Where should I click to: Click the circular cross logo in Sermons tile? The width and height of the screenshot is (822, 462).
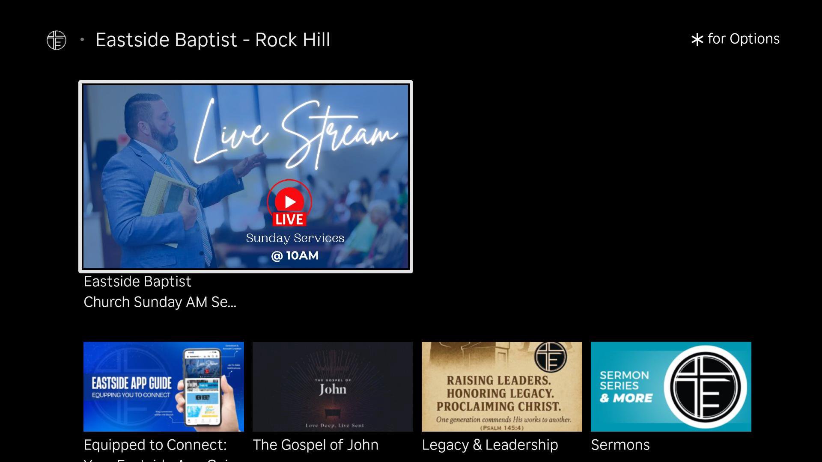click(705, 387)
